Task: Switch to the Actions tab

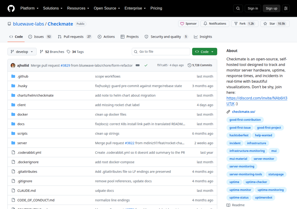Action: 106,37
